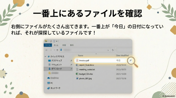This screenshot has height=98, width=176.
Task: Go up one level with the up arrow
Action: pyautogui.click(x=57, y=50)
